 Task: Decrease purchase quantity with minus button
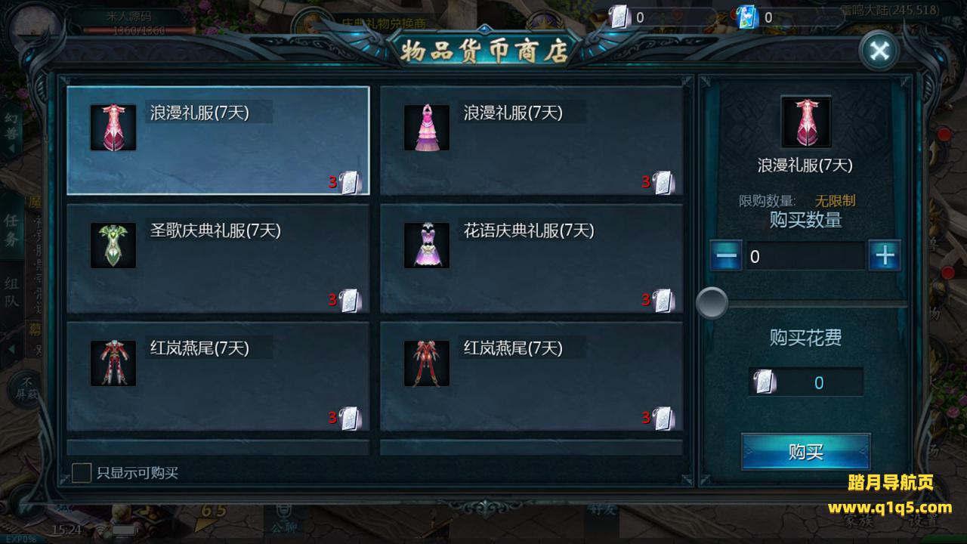726,256
